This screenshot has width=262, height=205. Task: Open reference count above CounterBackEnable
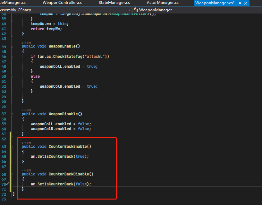(26, 143)
